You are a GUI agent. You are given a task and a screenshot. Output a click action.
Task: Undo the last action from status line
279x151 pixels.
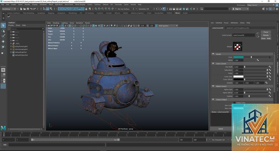[x=31, y=9]
